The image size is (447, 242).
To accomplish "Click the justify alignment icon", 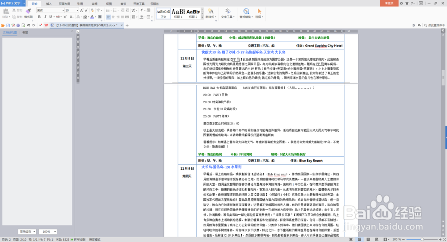I will pyautogui.click(x=122, y=17).
